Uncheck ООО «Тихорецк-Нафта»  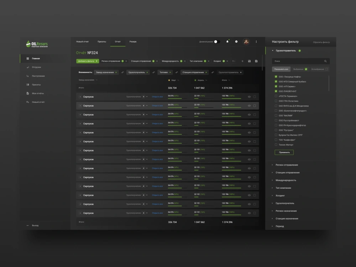276,77
